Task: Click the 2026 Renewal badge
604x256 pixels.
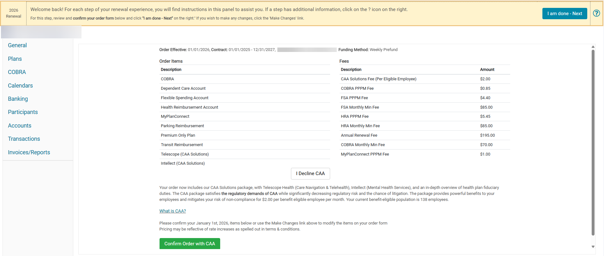Action: click(x=14, y=13)
